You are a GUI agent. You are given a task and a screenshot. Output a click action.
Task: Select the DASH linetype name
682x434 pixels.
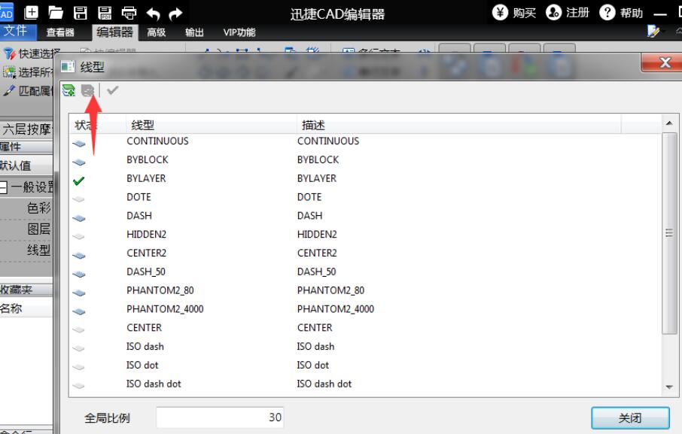click(139, 216)
